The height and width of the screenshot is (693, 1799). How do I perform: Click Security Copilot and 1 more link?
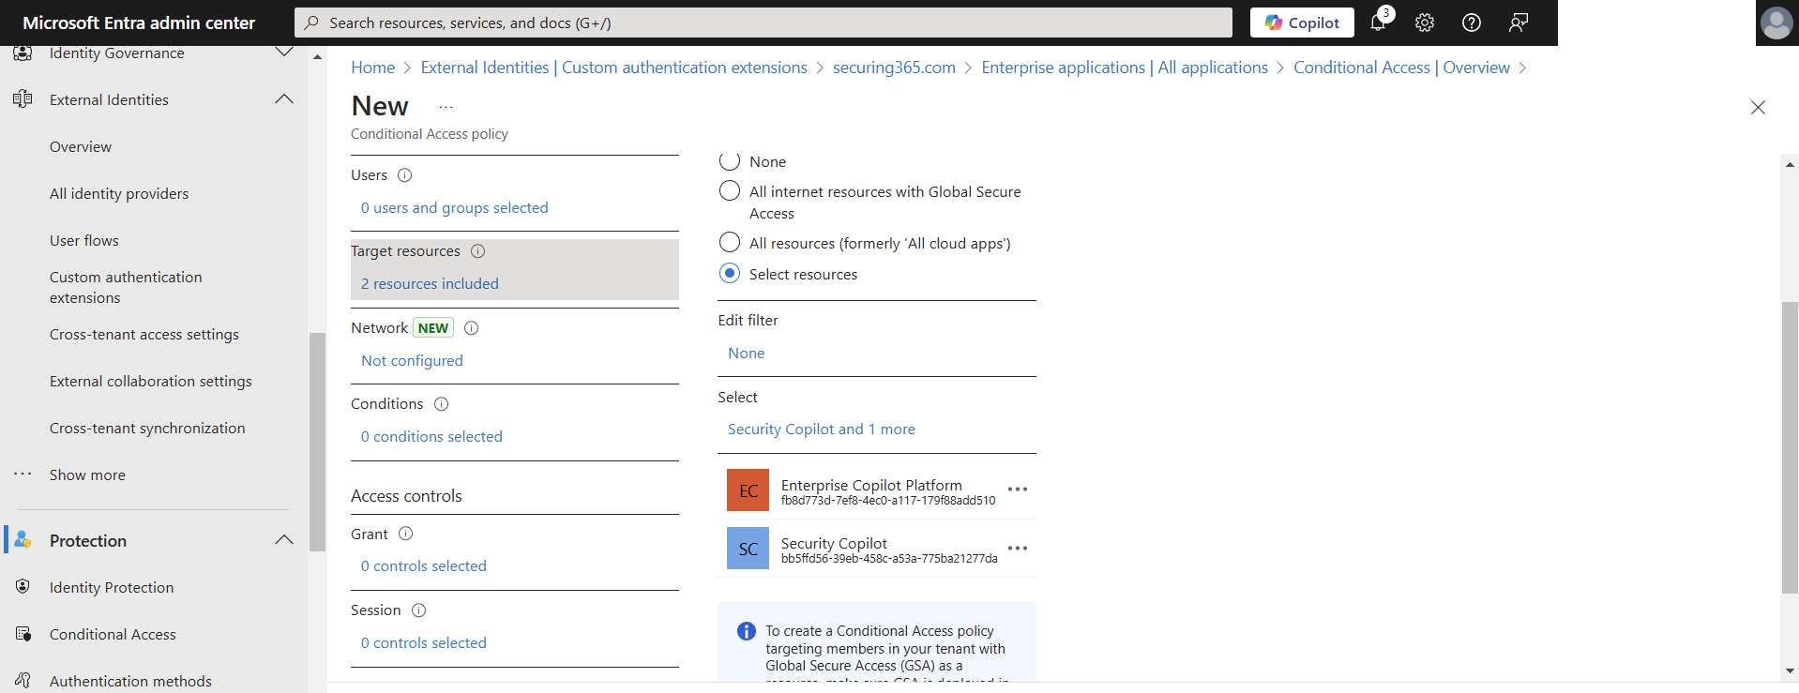(822, 429)
